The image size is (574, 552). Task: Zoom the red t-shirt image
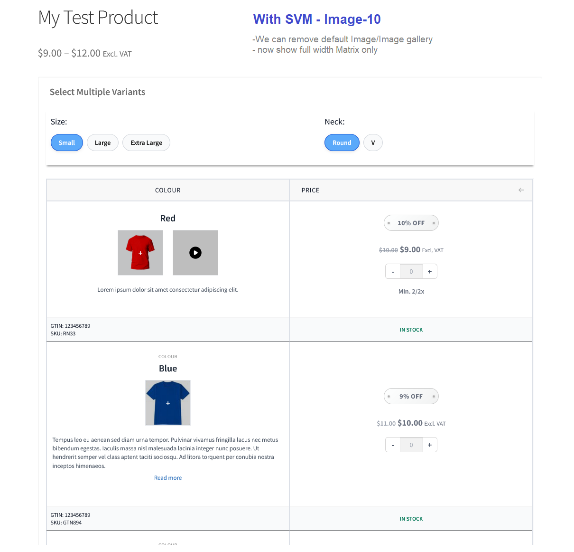click(140, 253)
